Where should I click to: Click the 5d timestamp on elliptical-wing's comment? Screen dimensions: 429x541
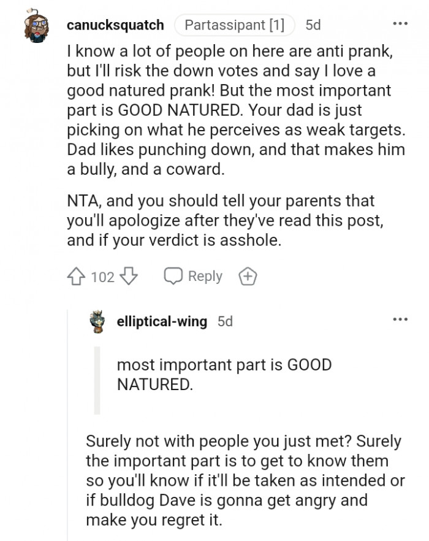[224, 321]
